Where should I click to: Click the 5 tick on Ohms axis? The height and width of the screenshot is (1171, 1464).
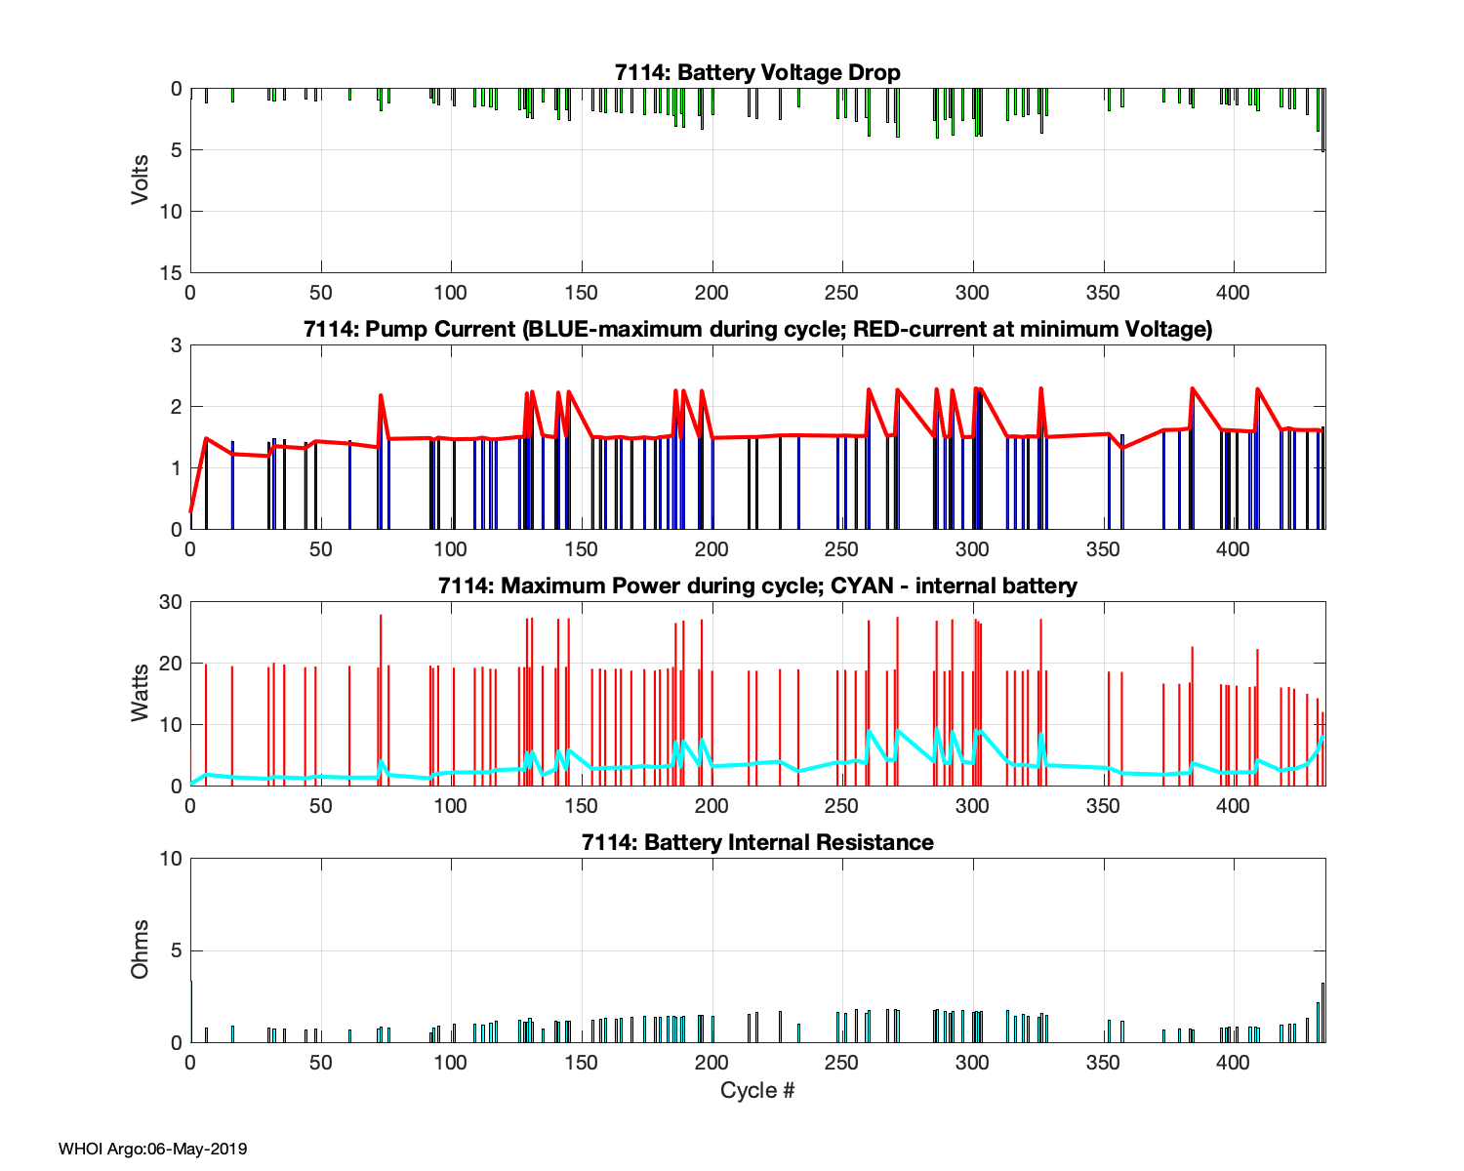(177, 950)
